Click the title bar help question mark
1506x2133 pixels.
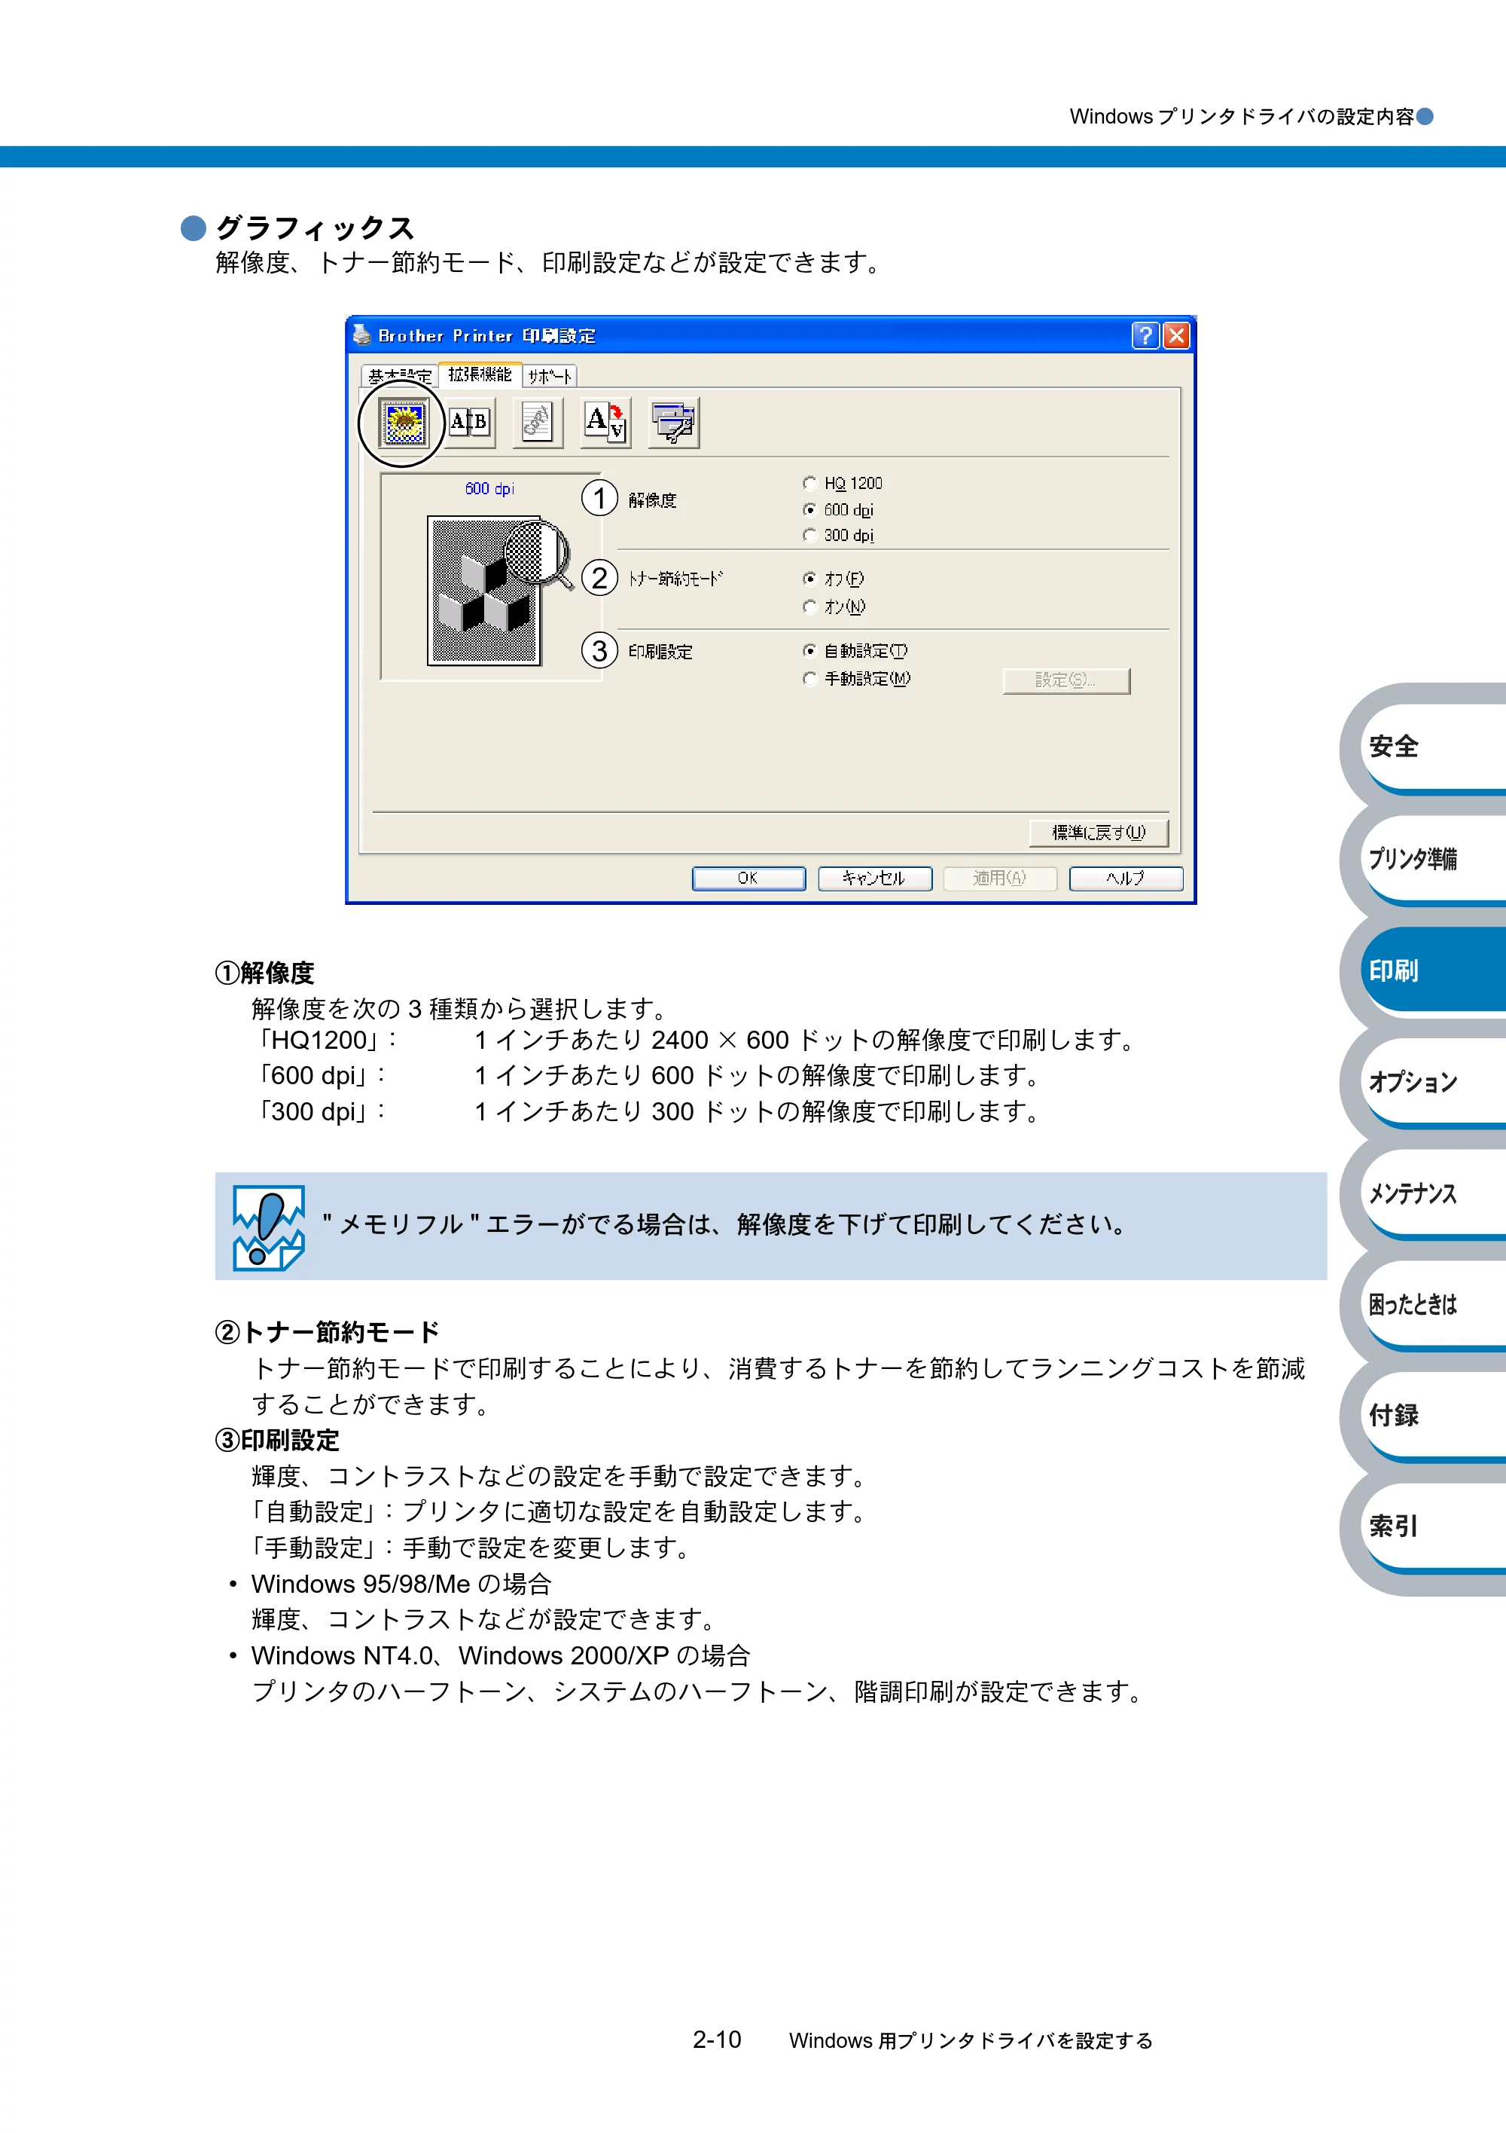coord(1145,335)
